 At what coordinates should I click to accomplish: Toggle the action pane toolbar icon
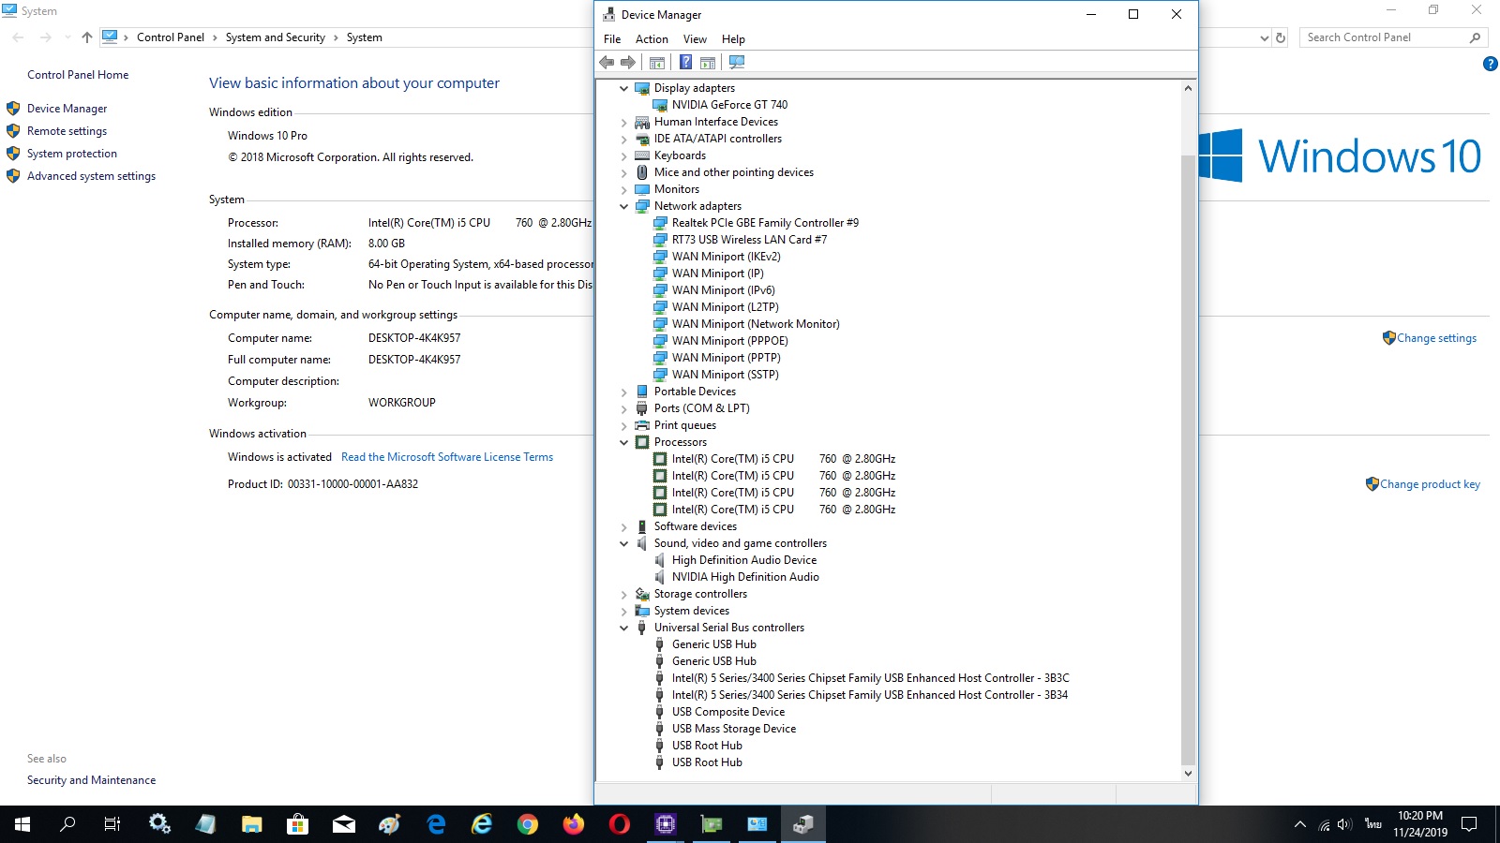tap(708, 63)
